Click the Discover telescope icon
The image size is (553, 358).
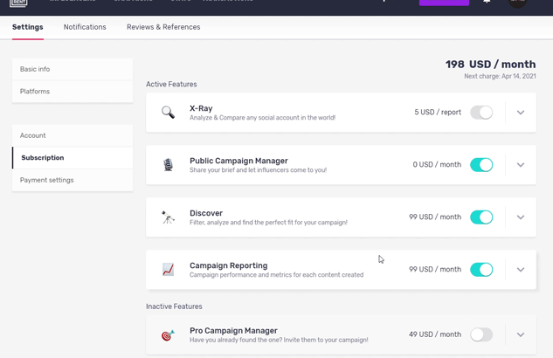pos(168,217)
